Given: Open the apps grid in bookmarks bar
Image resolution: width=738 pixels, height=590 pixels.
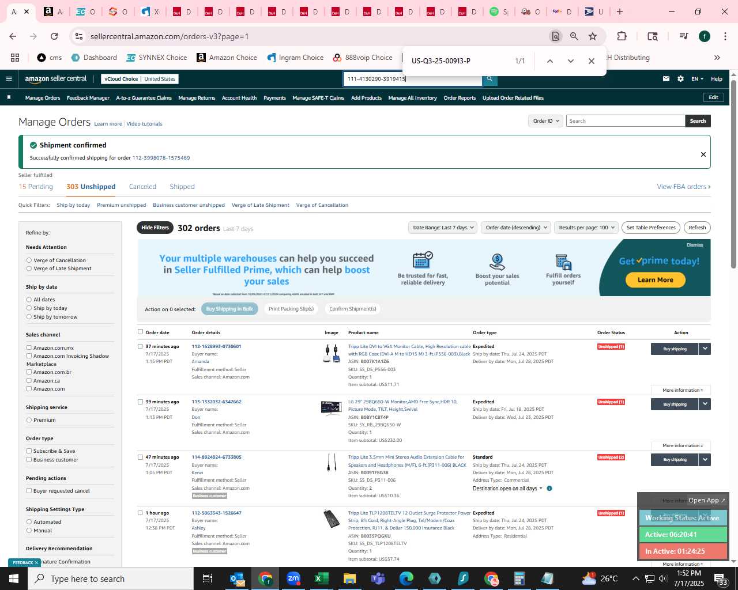Looking at the screenshot, I should [15, 58].
